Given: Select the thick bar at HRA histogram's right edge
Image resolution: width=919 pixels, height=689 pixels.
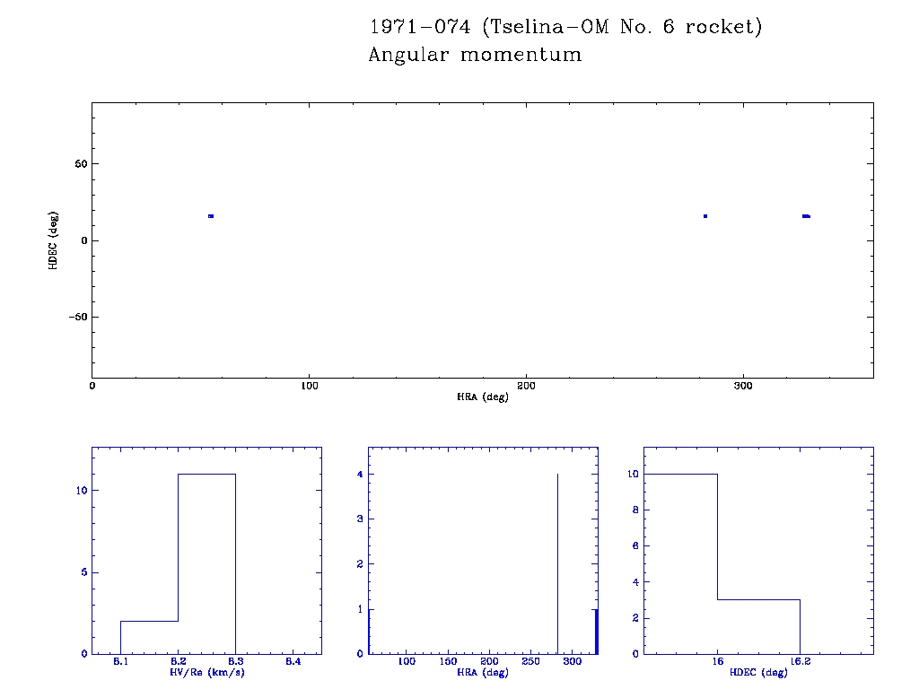Looking at the screenshot, I should (x=595, y=632).
